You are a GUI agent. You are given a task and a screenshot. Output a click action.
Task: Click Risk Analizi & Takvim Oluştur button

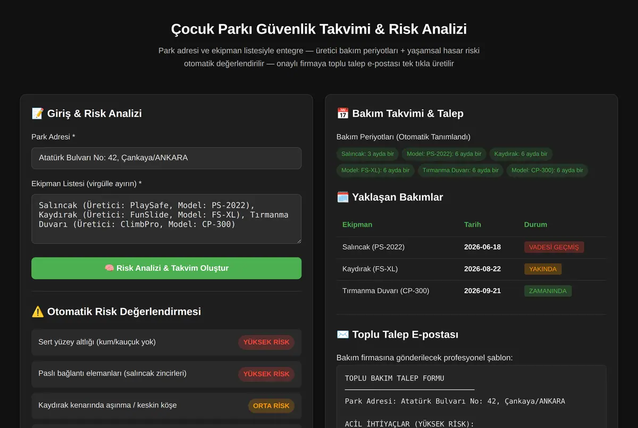[166, 268]
